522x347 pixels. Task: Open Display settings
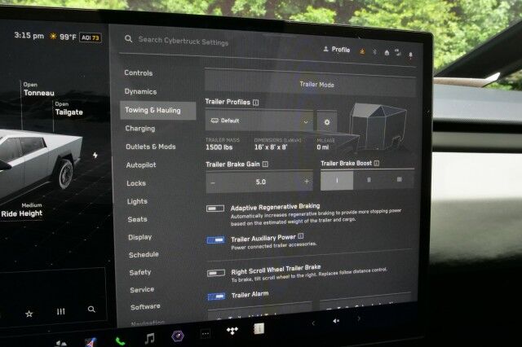click(139, 237)
